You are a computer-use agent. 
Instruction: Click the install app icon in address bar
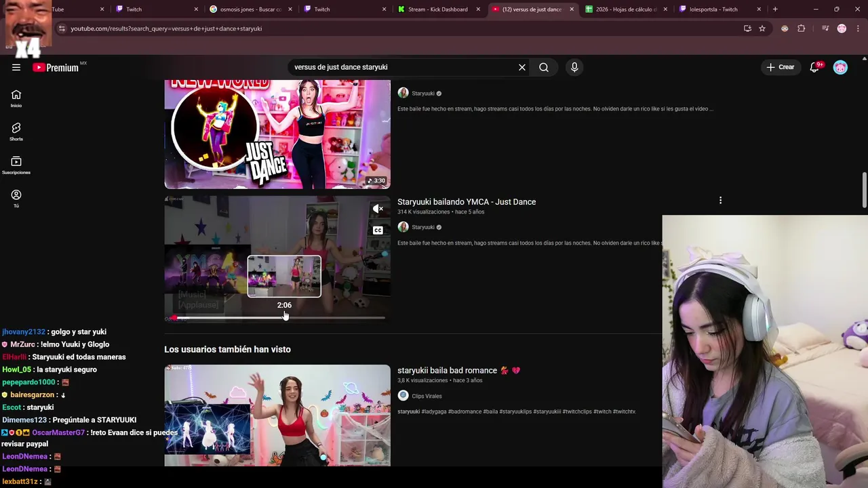click(747, 28)
